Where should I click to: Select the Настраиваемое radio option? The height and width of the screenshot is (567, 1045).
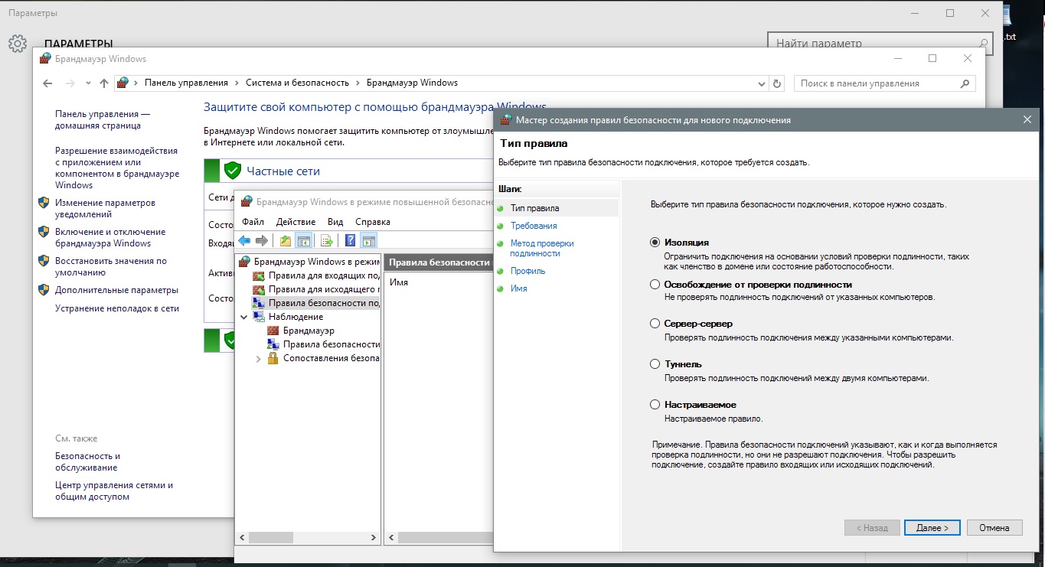click(x=655, y=405)
